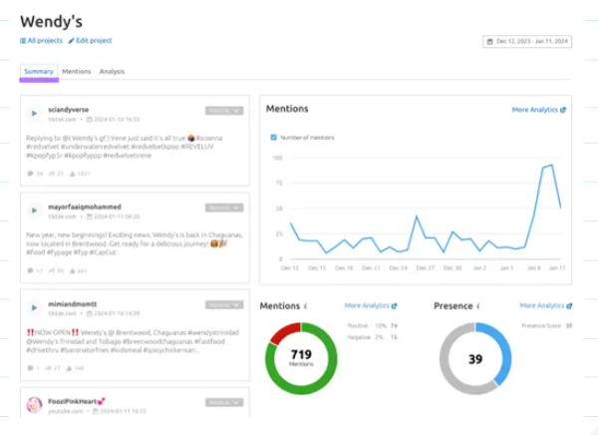Viewport: 598px width, 435px height.
Task: Open More Analytics beside Presence
Action: point(545,305)
